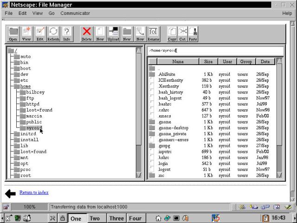Click the Open toolbar icon

click(x=13, y=33)
